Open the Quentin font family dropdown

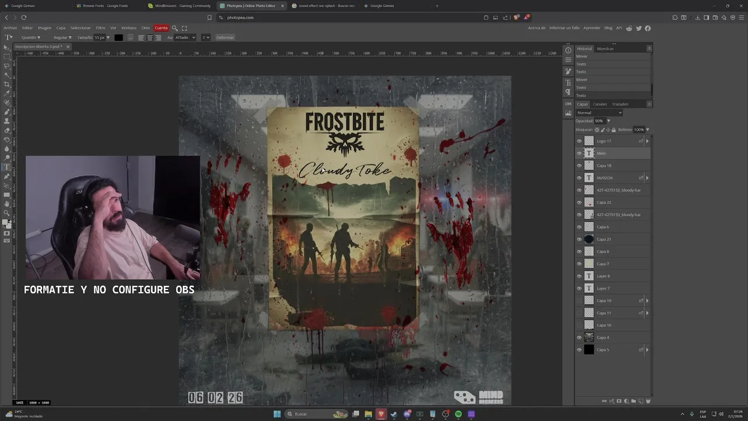pyautogui.click(x=31, y=37)
